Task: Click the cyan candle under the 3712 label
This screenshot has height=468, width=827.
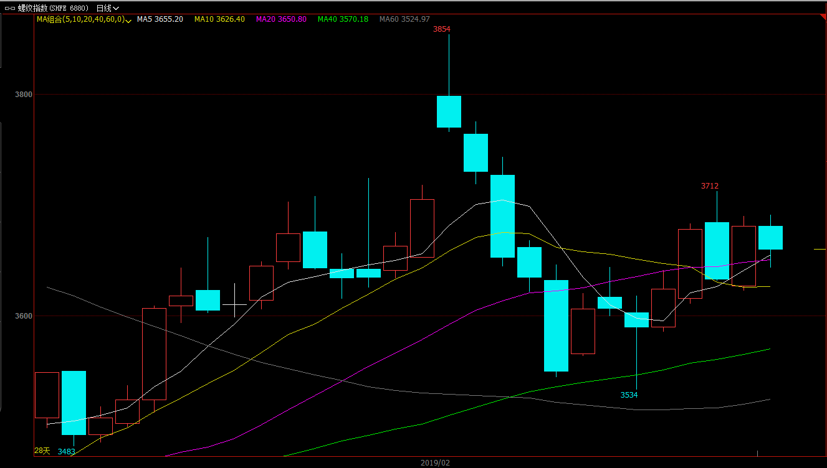Action: pyautogui.click(x=717, y=251)
